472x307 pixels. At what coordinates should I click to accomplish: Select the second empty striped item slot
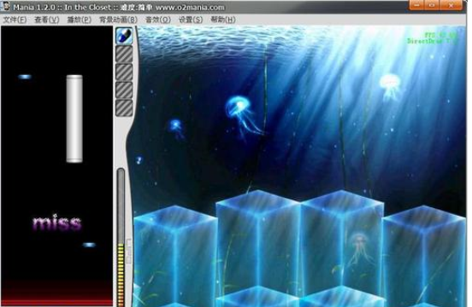124,72
